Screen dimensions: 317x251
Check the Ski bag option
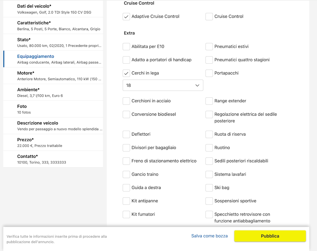pos(209,188)
